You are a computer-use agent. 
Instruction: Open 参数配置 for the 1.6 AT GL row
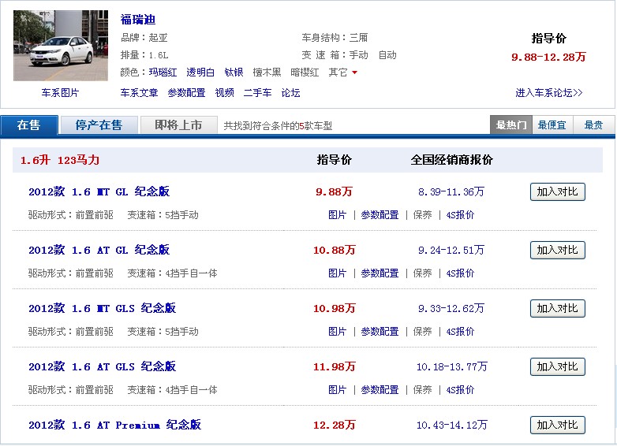[380, 273]
